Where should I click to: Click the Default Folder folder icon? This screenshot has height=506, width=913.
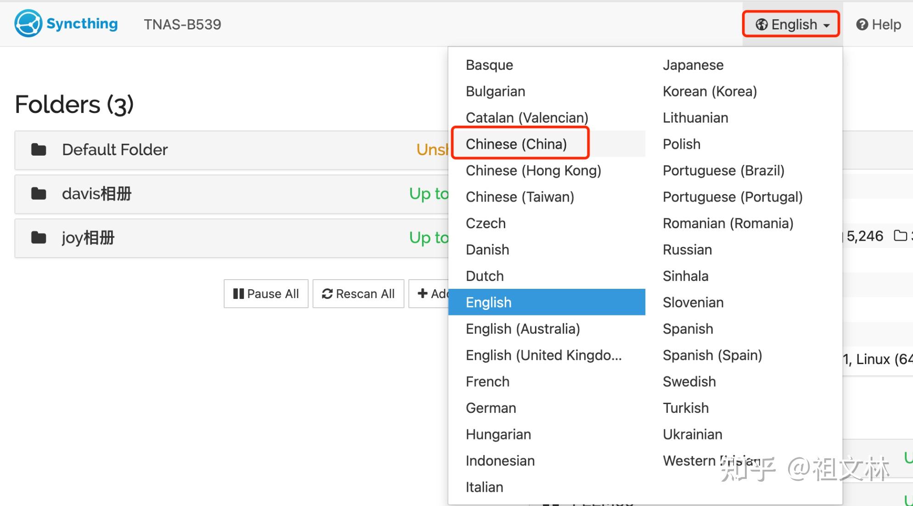39,150
